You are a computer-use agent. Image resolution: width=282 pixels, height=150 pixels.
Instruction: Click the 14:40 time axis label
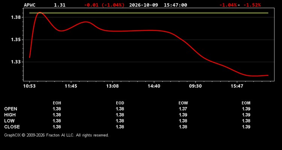pos(154,86)
